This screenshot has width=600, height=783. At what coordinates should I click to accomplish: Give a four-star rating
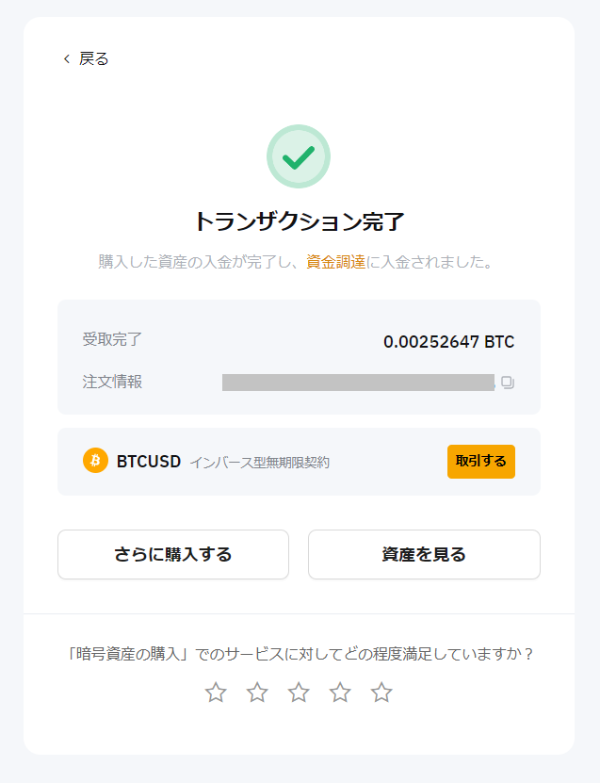tap(340, 693)
